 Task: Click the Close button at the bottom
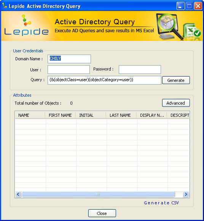tap(102, 213)
